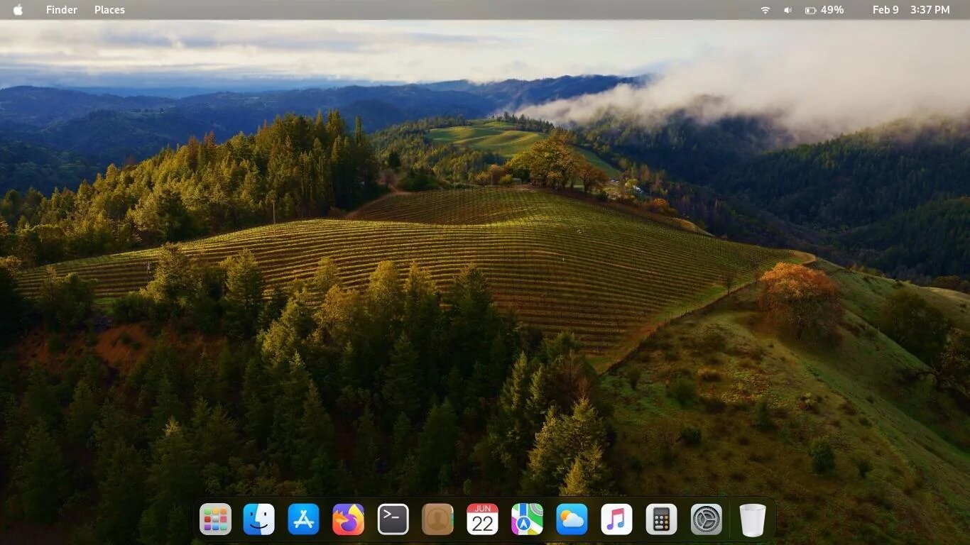Open the Finder menu
Screen dimensions: 970x545
tap(62, 10)
